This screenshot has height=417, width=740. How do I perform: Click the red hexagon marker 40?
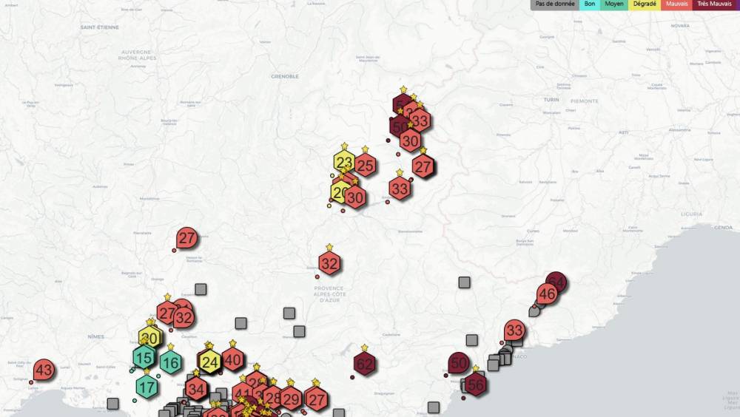(x=232, y=360)
